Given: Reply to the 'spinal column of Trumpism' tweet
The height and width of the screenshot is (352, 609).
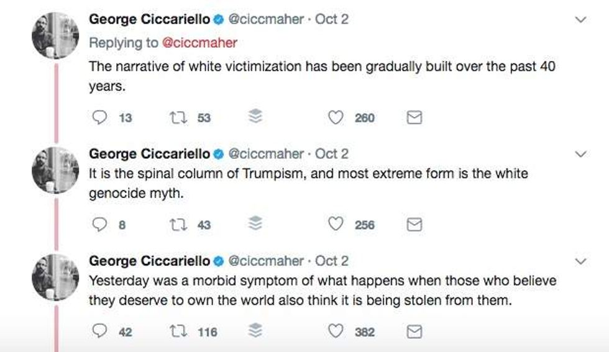Looking at the screenshot, I should tap(98, 225).
